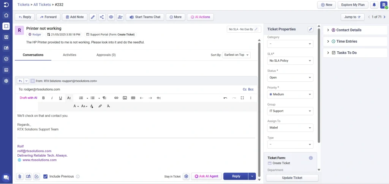Switch to the Conversations tab

click(33, 55)
